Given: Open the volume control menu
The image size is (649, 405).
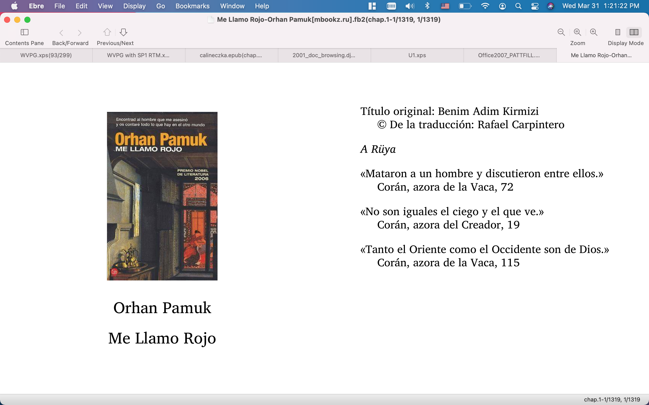Looking at the screenshot, I should coord(410,6).
